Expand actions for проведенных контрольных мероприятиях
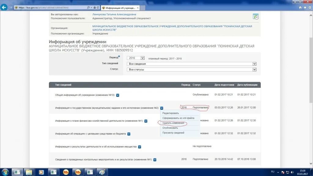This screenshot has width=313, height=176. [155, 159]
